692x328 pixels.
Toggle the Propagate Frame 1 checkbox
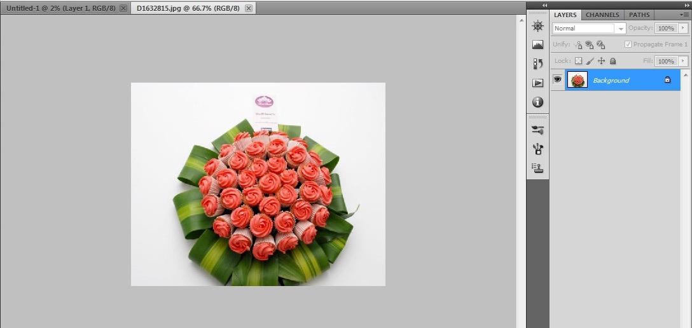[628, 44]
